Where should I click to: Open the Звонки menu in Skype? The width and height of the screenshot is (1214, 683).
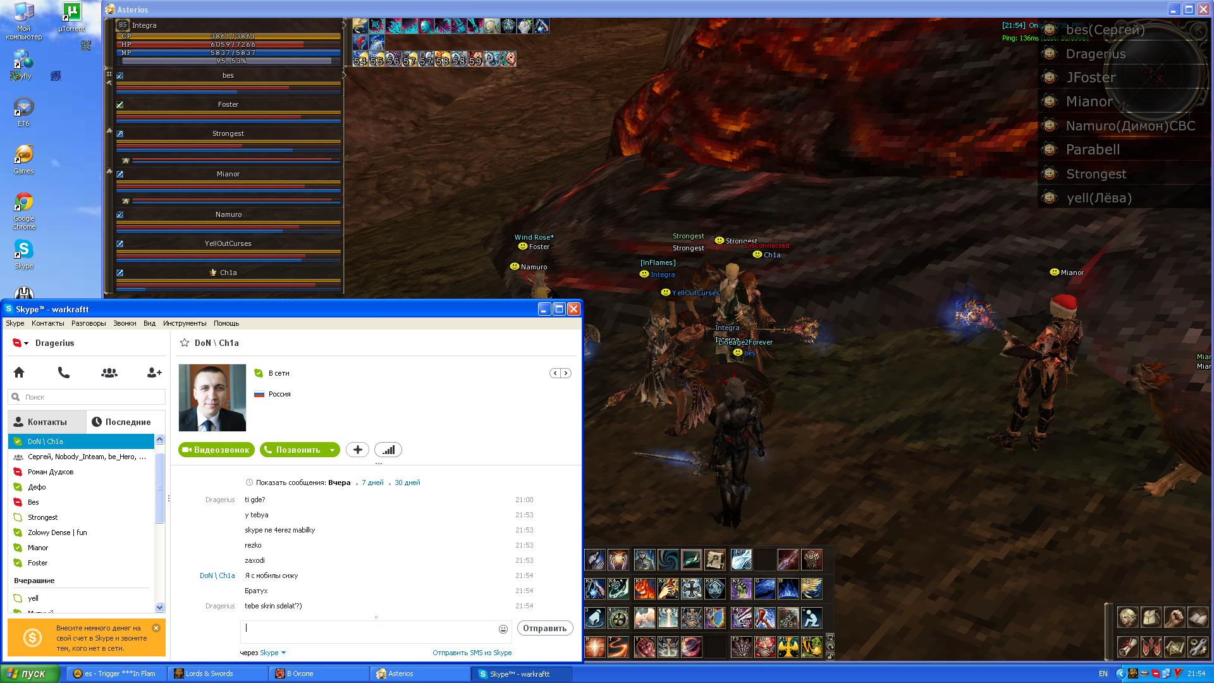[125, 323]
